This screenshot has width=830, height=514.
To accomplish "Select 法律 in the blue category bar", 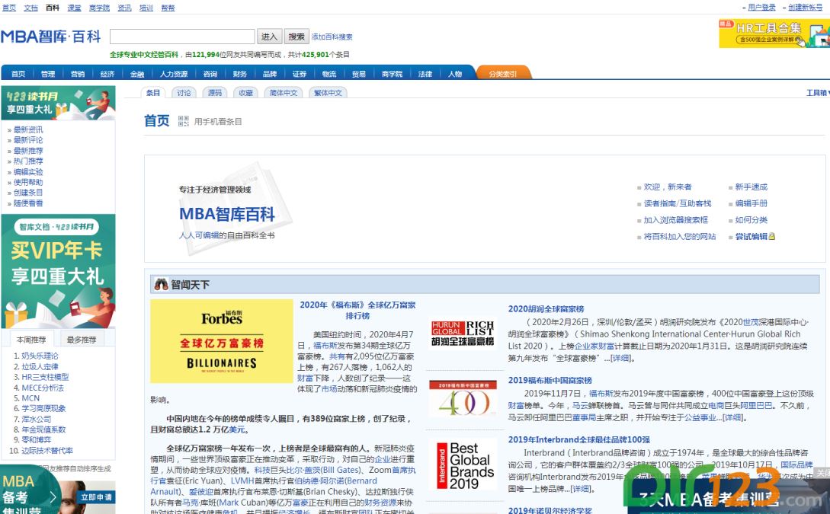I will (425, 74).
